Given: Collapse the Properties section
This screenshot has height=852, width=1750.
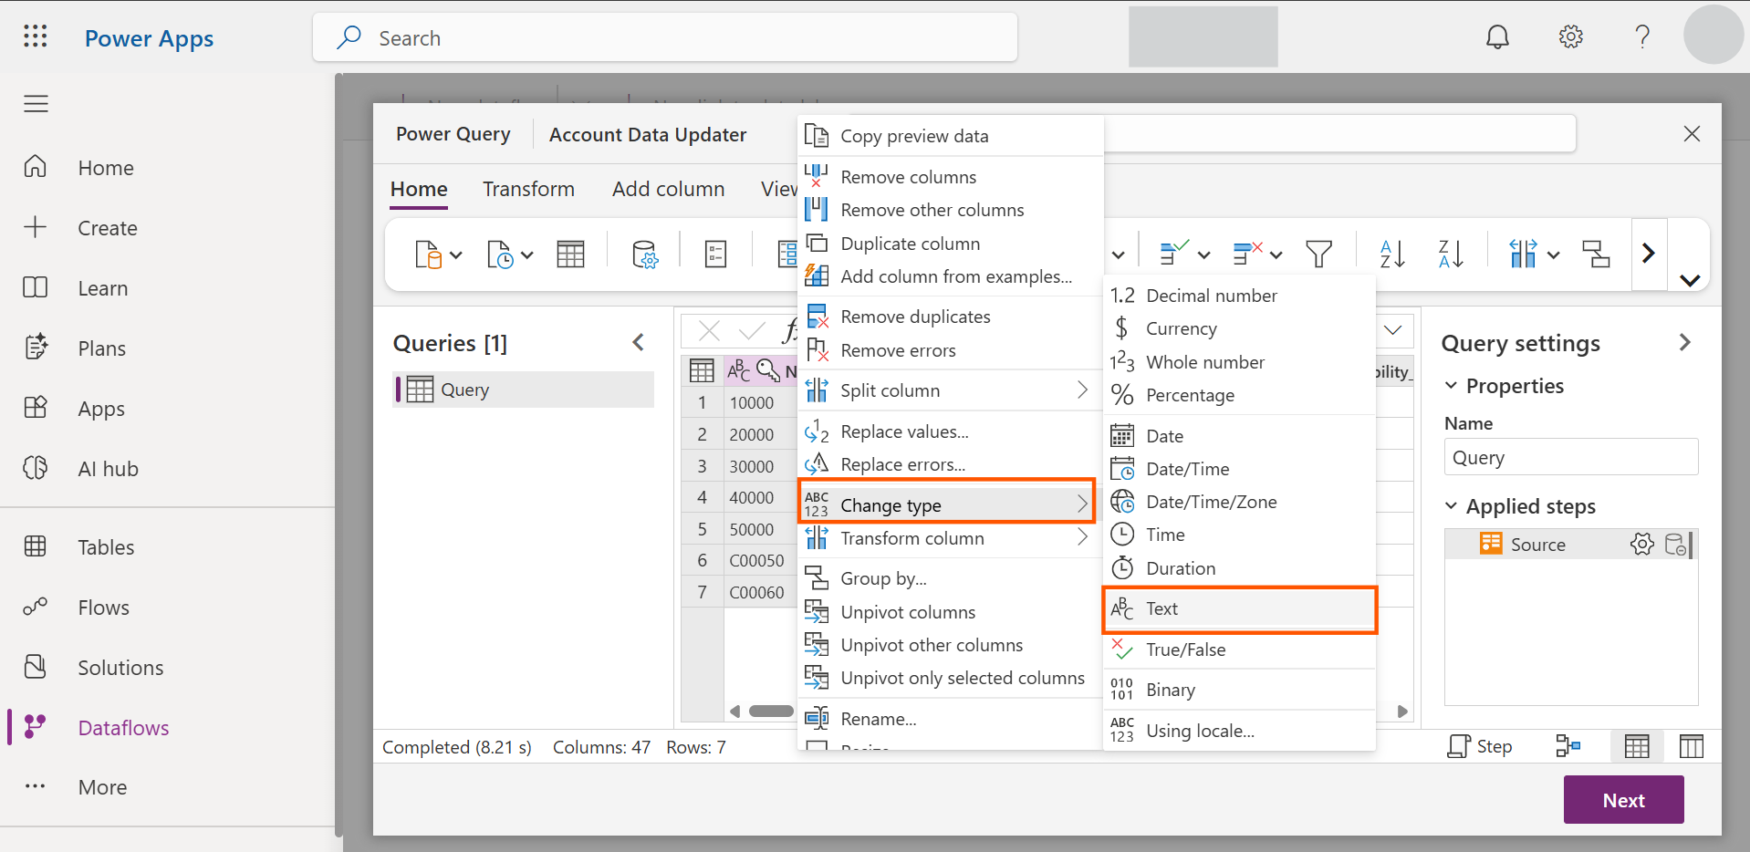Looking at the screenshot, I should pos(1451,386).
